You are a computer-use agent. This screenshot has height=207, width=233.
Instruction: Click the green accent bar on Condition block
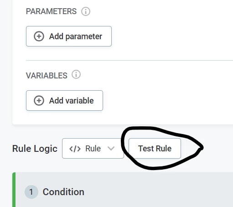point(14,190)
